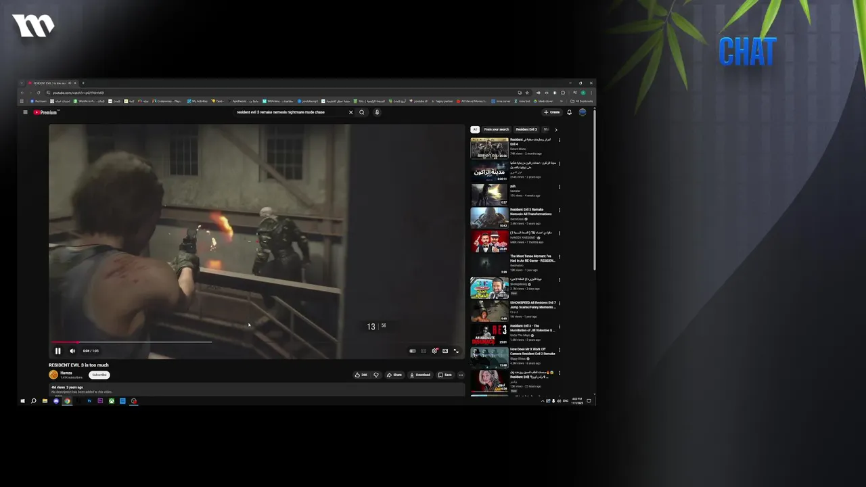Show the hidden bookmarks overflow chevron

(562, 101)
